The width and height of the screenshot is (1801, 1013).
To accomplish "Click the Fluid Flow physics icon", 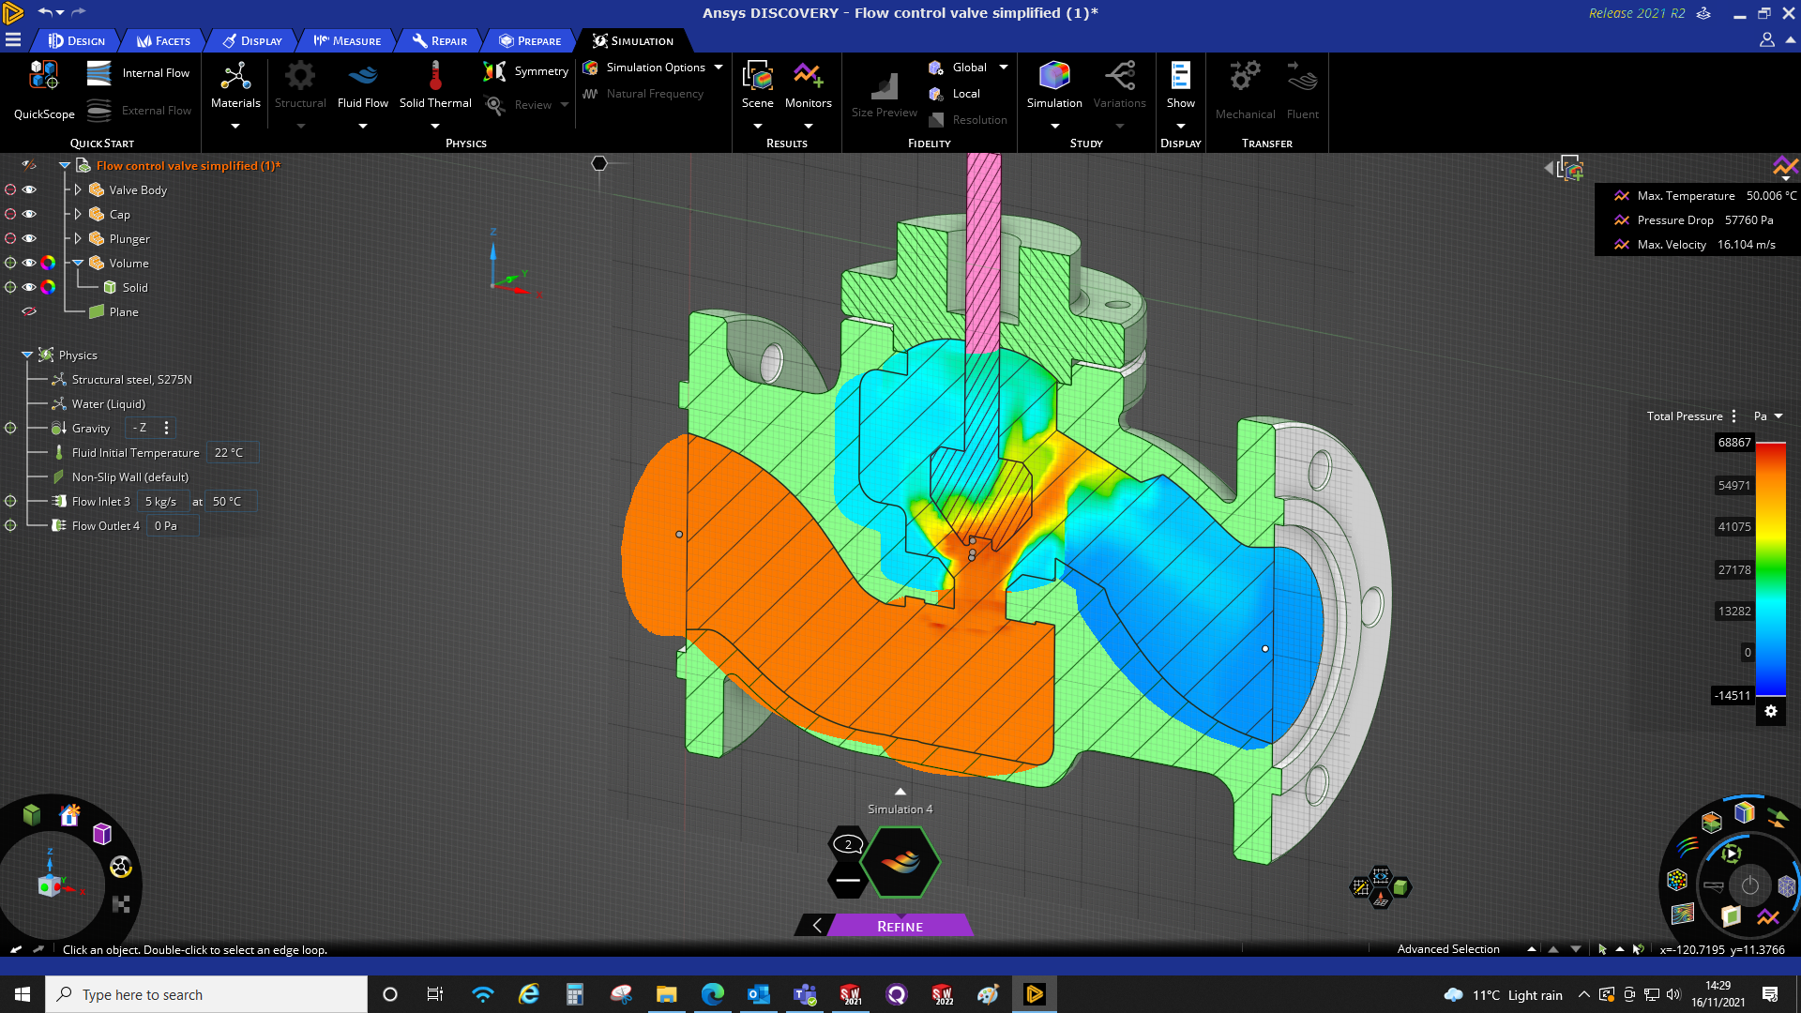I will click(x=363, y=86).
